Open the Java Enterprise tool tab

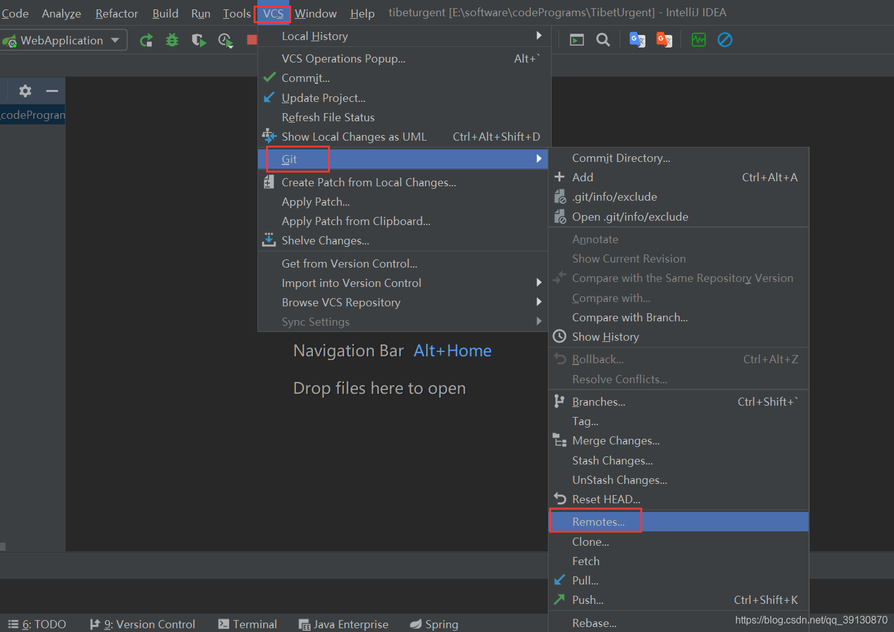(x=344, y=624)
